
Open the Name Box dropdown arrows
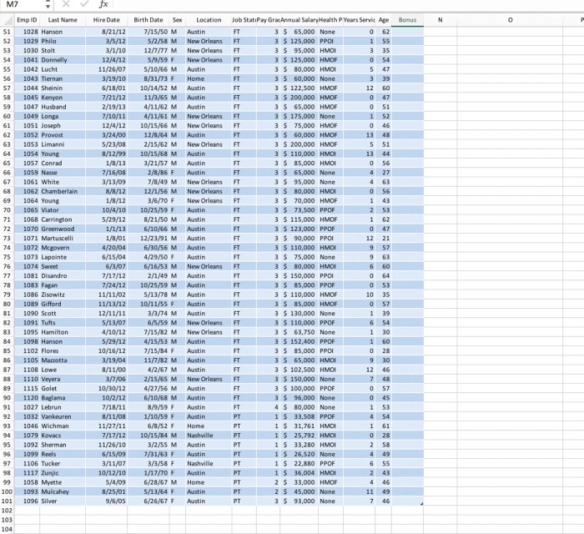coord(48,4)
